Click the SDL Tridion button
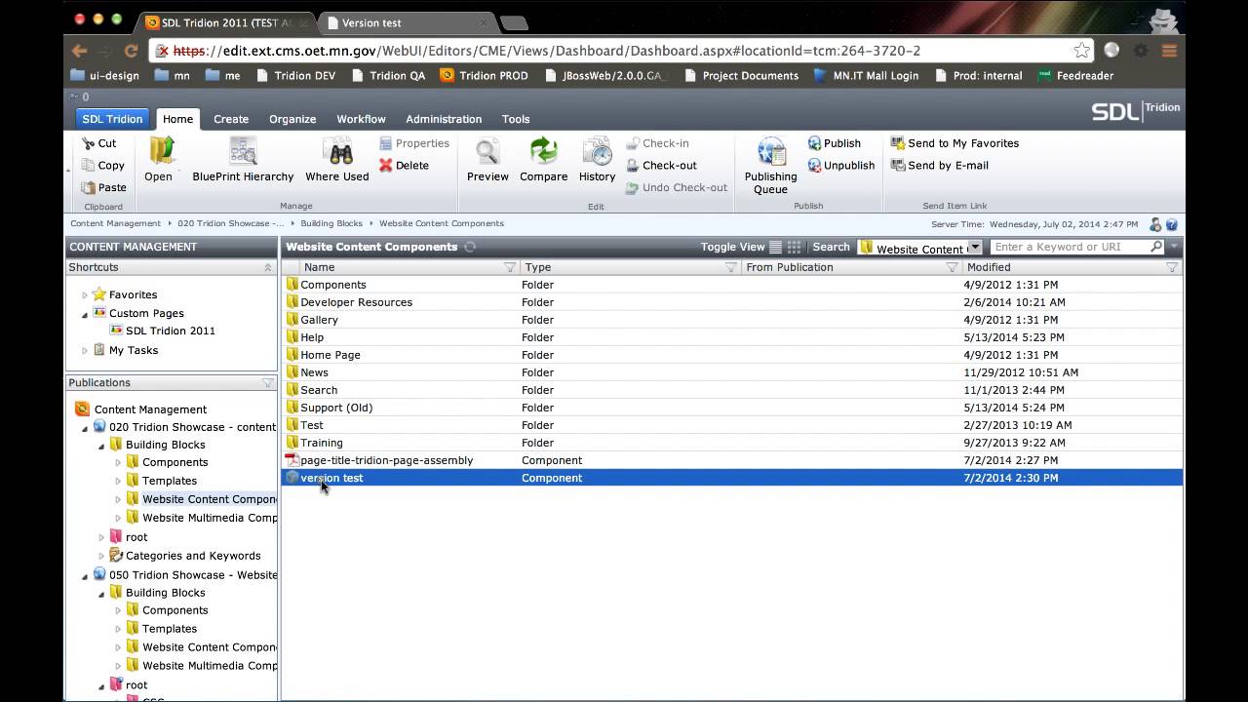The image size is (1248, 702). click(x=112, y=119)
